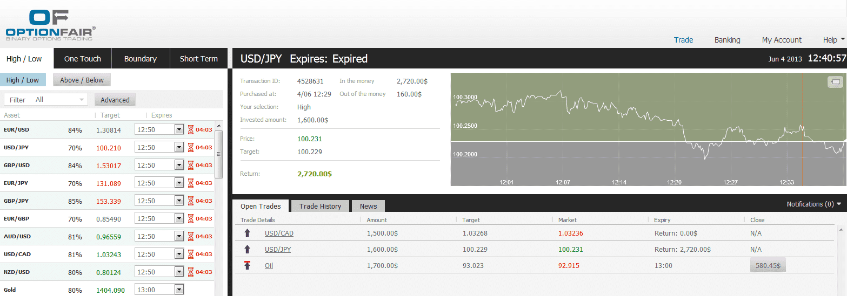
Task: Click the hourglass icon in the EUR/USD row
Action: pyautogui.click(x=190, y=129)
